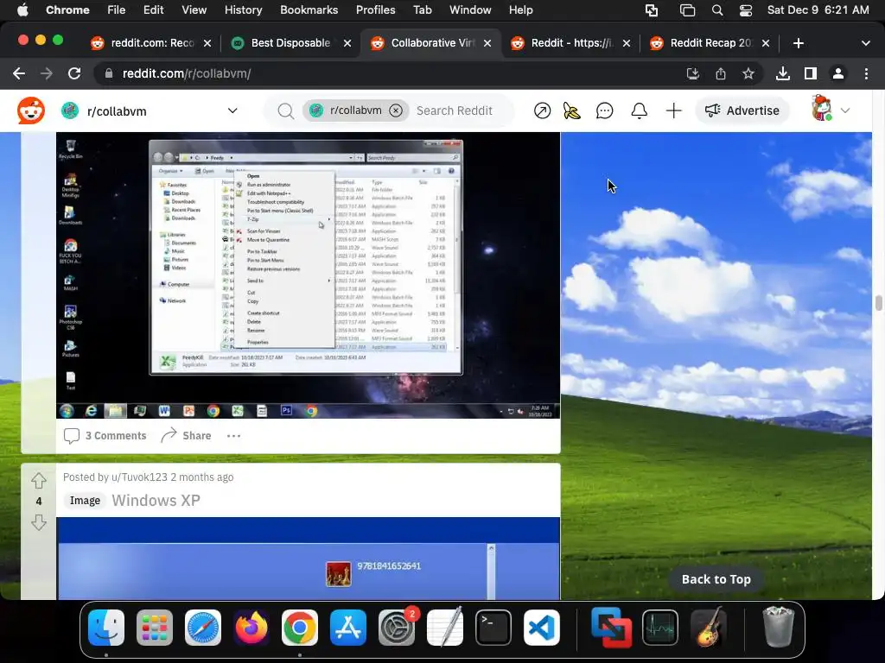This screenshot has height=663, width=885.
Task: Open the Windows XP post title
Action: pyautogui.click(x=156, y=500)
